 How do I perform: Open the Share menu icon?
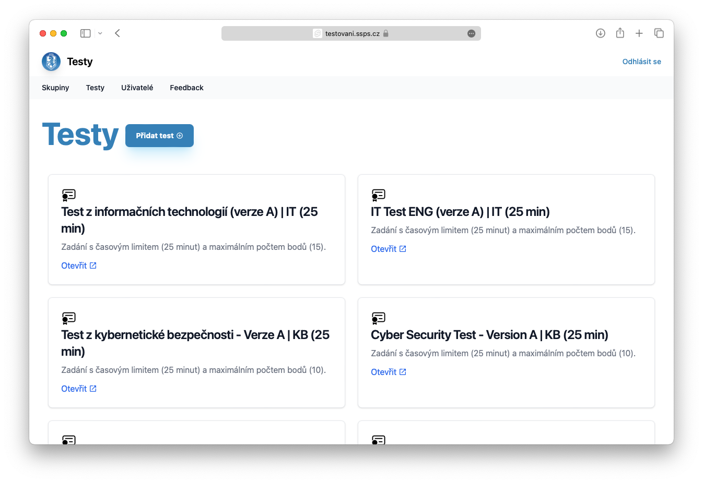click(x=620, y=33)
